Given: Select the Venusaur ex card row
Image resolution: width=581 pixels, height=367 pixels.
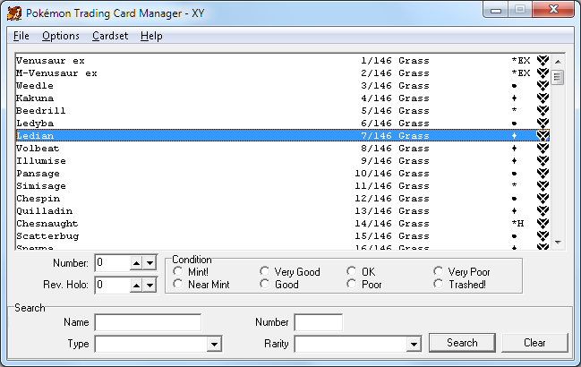Looking at the screenshot, I should [283, 61].
